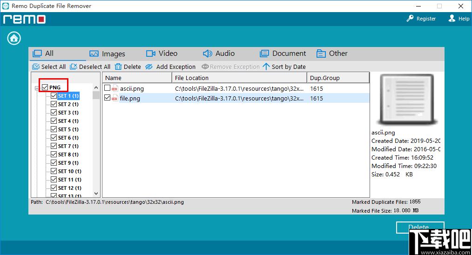Click the Remo app title bar icon
The width and height of the screenshot is (472, 255).
[x=6, y=6]
